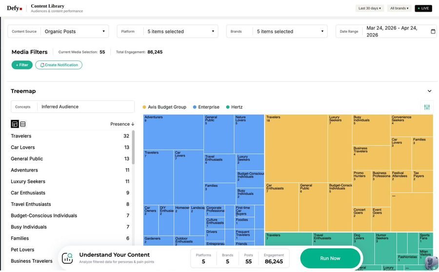439x272 pixels.
Task: Click the Run Now button
Action: 330,258
